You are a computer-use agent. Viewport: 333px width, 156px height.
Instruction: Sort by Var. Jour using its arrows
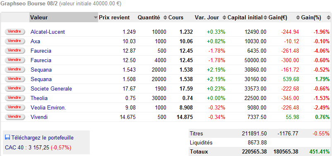pyautogui.click(x=224, y=18)
